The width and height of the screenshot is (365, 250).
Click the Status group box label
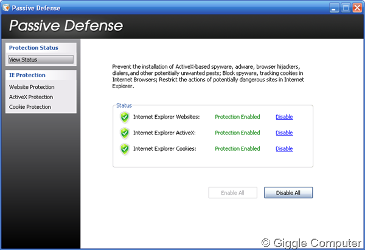[124, 105]
